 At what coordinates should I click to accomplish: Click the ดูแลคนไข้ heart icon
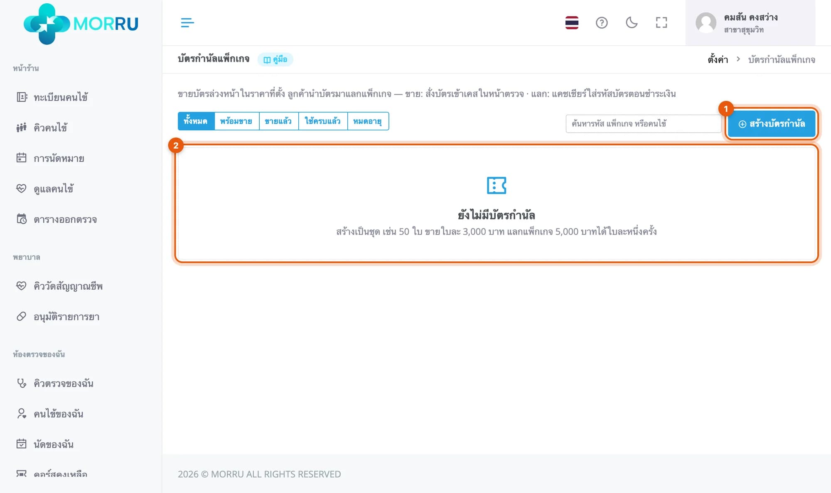pyautogui.click(x=22, y=188)
